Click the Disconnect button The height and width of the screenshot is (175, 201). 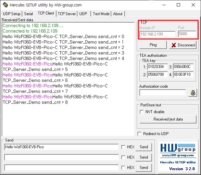pyautogui.click(x=183, y=45)
